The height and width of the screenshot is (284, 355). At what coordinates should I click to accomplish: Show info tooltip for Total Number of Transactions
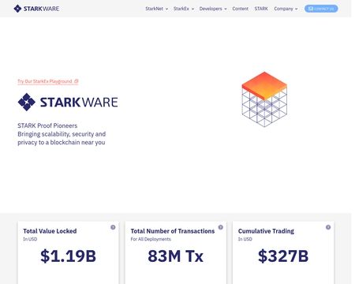click(221, 227)
